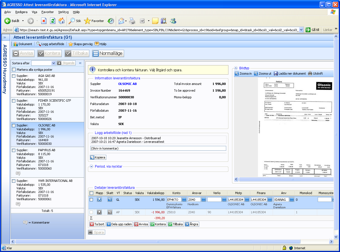This screenshot has height=252, width=340.
Task: Open Logg arbetsflöde from the toolbar
Action: 50,44
